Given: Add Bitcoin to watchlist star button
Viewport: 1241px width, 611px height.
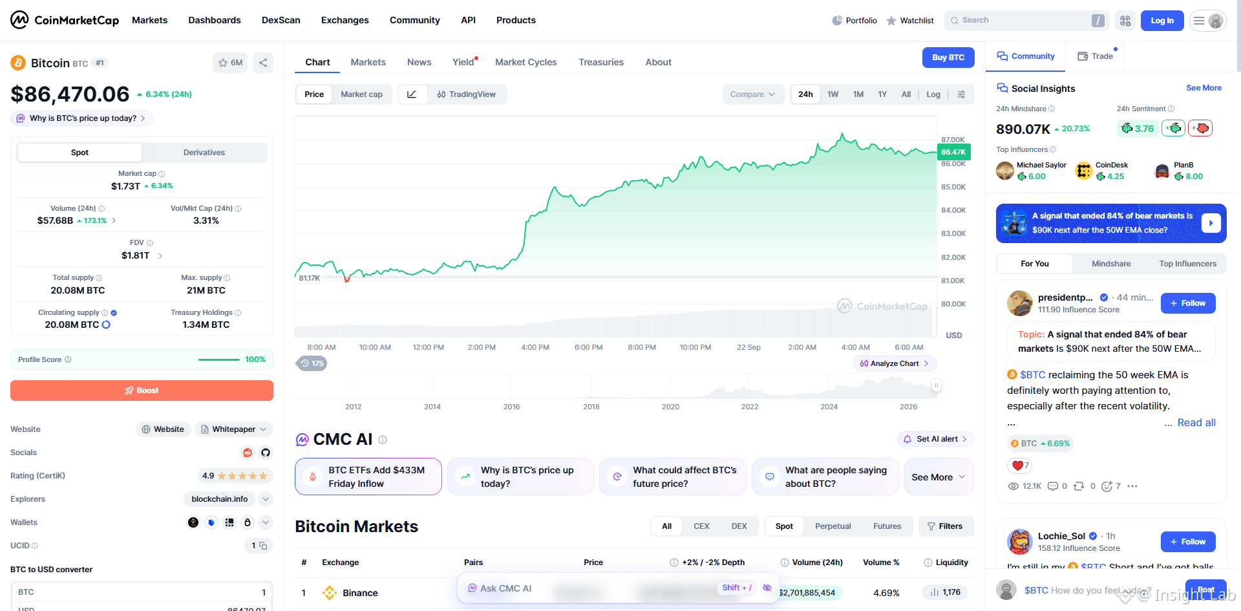Looking at the screenshot, I should click(230, 63).
